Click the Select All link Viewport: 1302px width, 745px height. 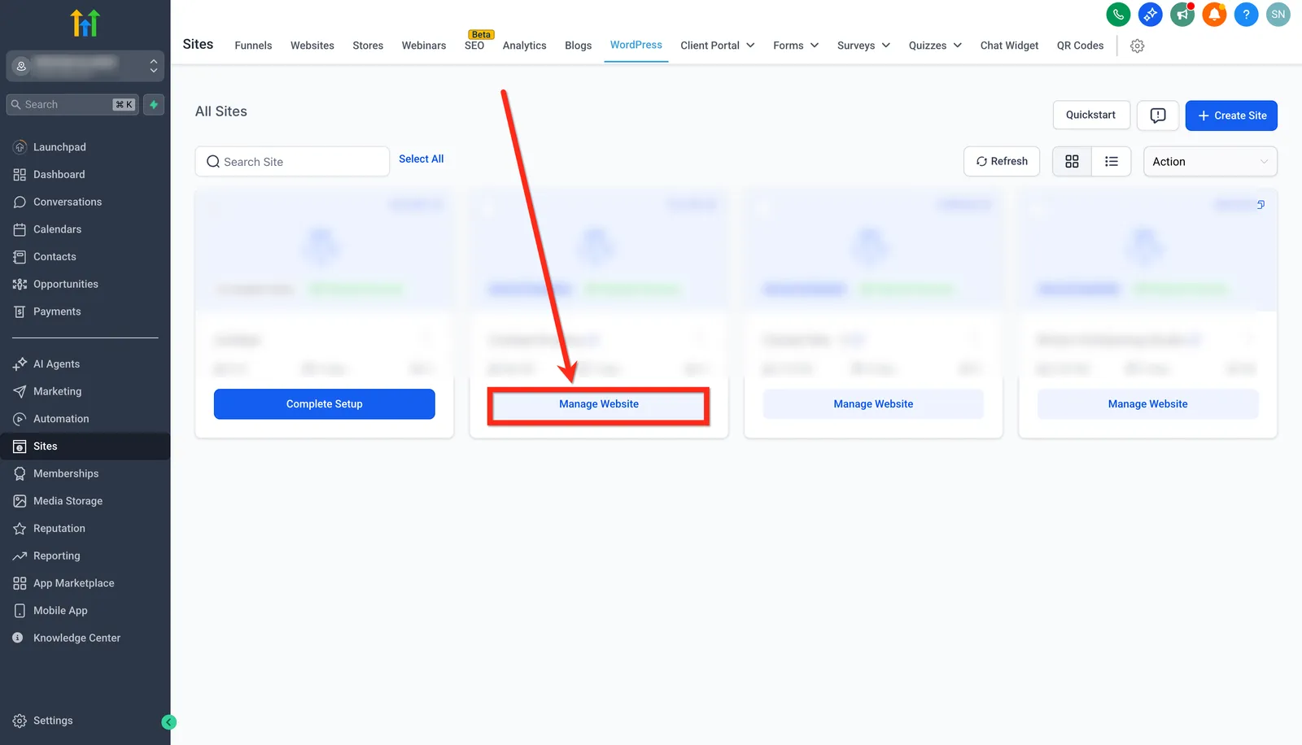click(x=421, y=159)
